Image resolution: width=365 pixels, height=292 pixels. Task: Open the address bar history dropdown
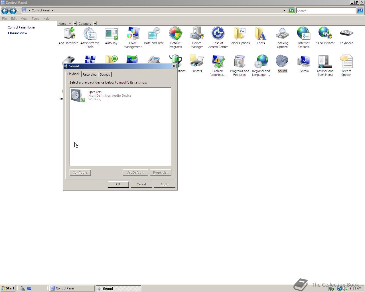[284, 11]
